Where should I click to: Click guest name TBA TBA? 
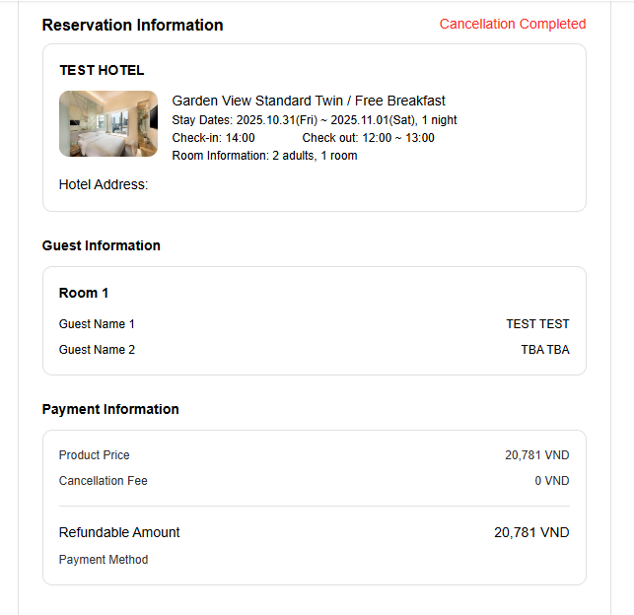pyautogui.click(x=544, y=350)
